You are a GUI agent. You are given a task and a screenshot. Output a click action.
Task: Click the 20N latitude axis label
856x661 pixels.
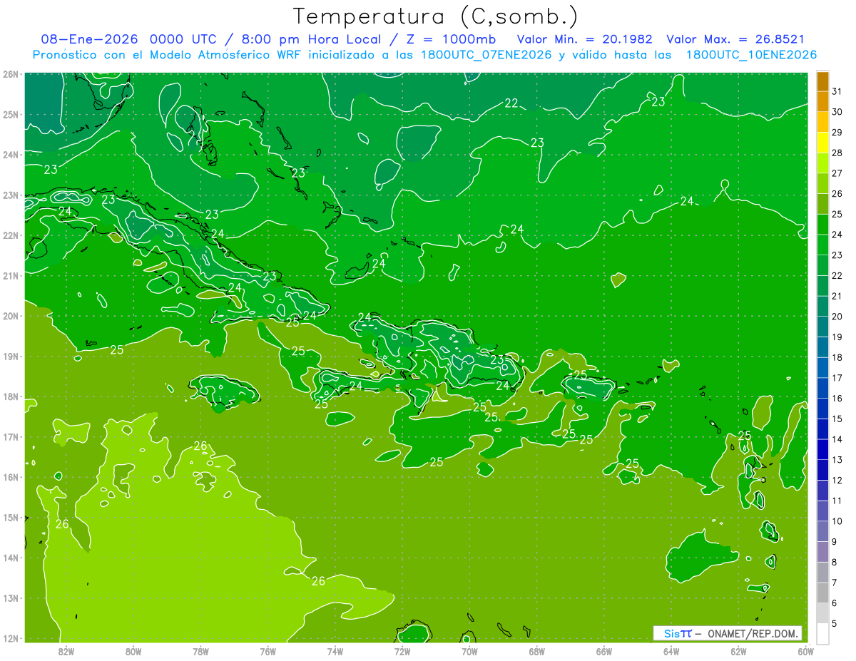pyautogui.click(x=11, y=316)
